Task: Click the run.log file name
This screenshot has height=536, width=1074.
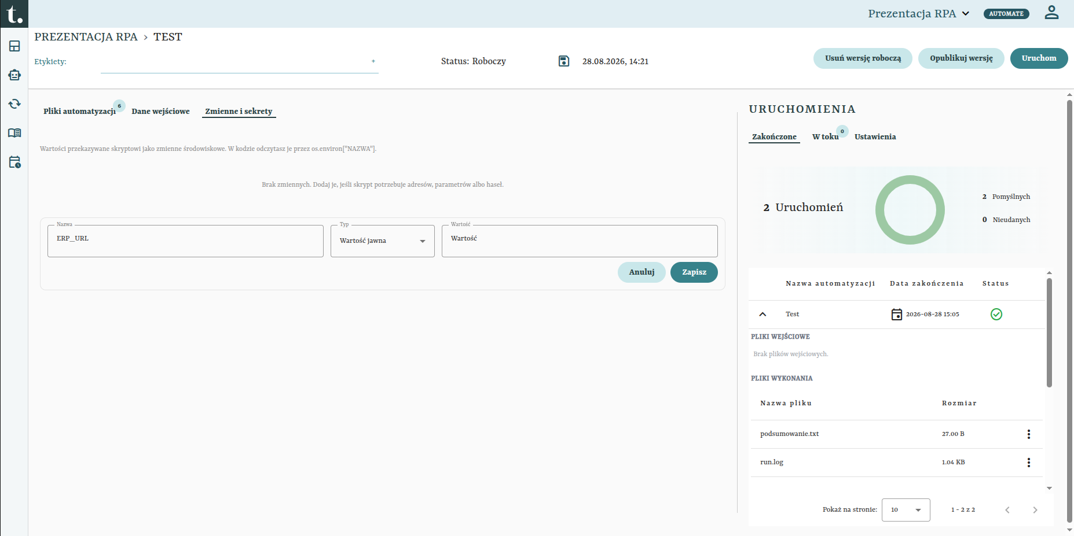Action: coord(772,463)
